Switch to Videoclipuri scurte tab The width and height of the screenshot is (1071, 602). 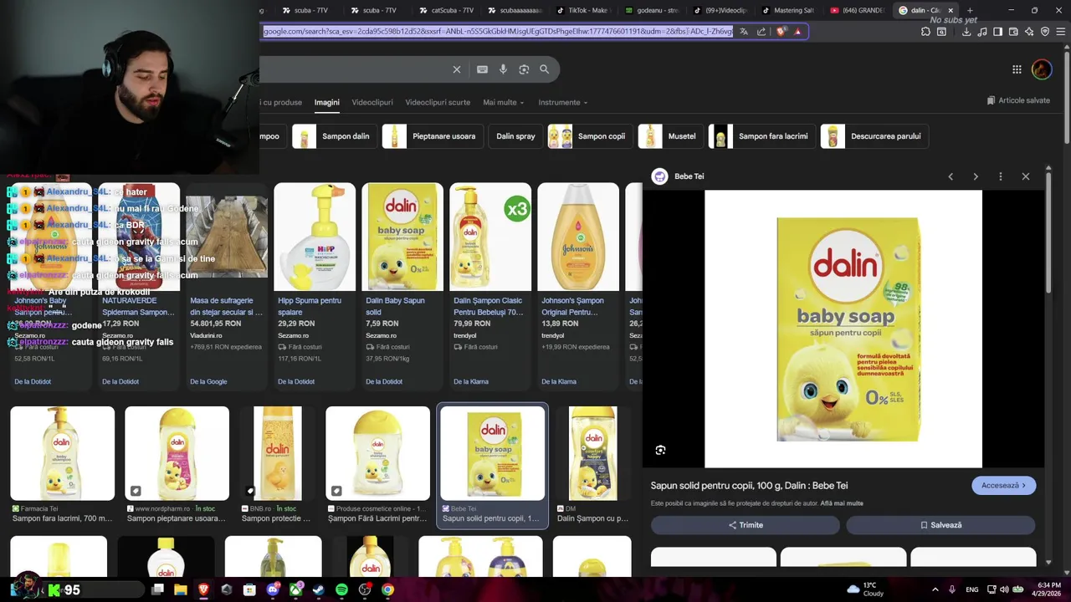(x=438, y=103)
